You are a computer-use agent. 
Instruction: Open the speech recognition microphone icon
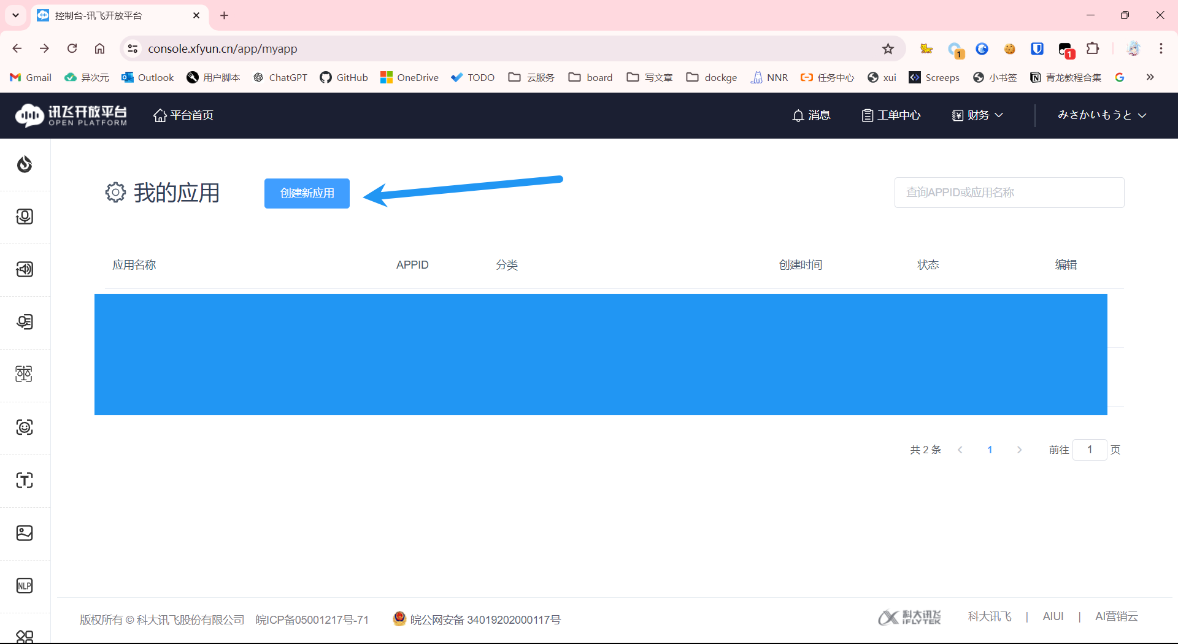[25, 217]
